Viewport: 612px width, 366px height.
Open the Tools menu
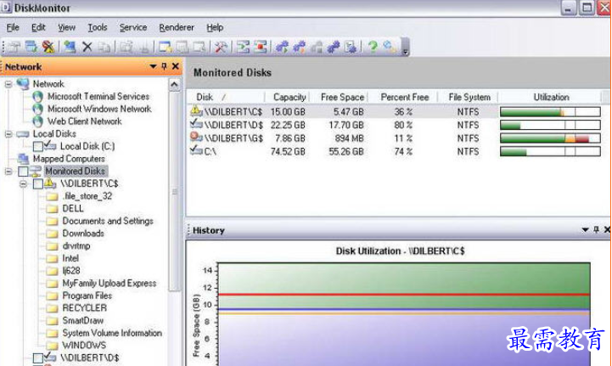pyautogui.click(x=98, y=27)
